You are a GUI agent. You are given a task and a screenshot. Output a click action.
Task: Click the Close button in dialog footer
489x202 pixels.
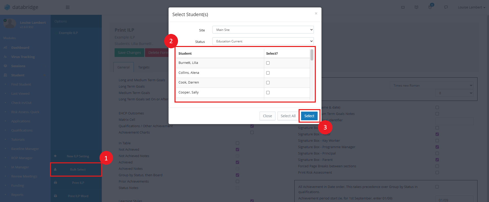(267, 116)
